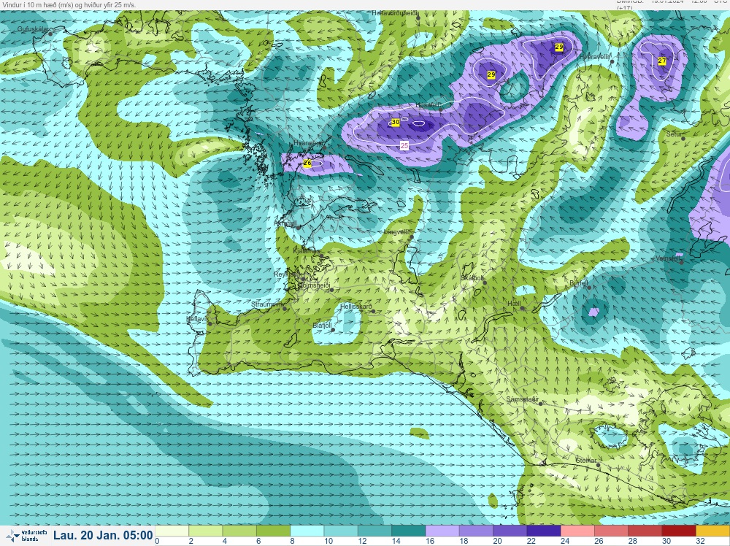Click the Akrafjall station label
The width and height of the screenshot is (730, 546).
coord(285,223)
